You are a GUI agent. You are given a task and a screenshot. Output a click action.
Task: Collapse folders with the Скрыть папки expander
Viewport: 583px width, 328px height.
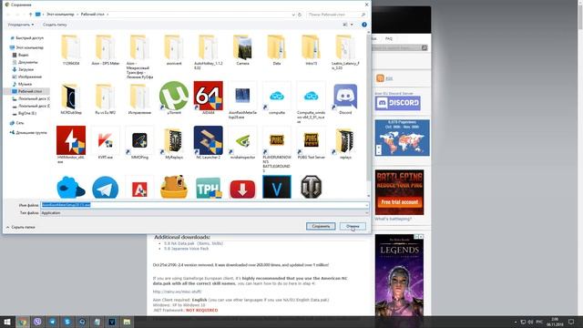coord(21,227)
